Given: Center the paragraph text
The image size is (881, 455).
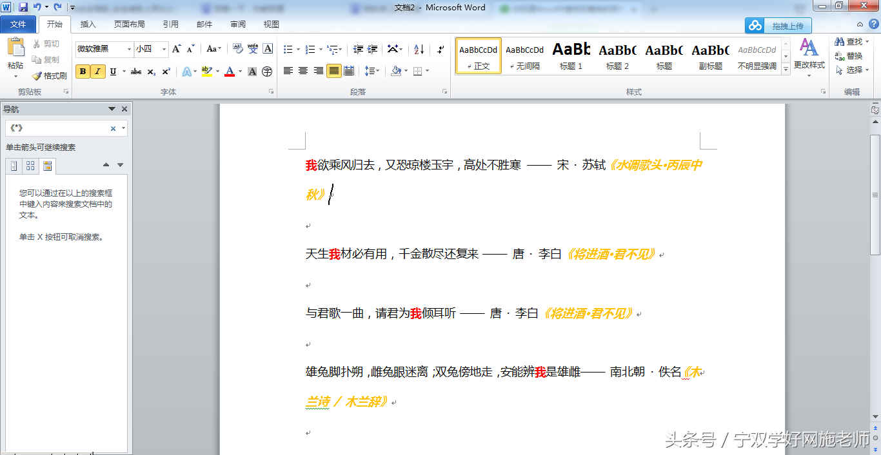Looking at the screenshot, I should pos(303,71).
